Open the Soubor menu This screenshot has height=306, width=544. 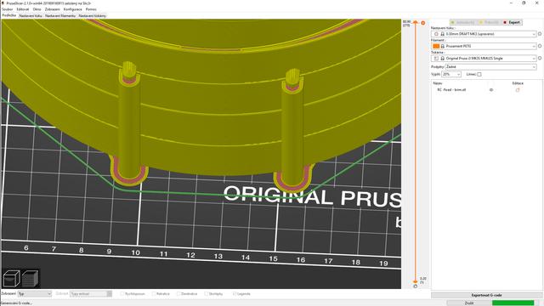click(x=8, y=9)
